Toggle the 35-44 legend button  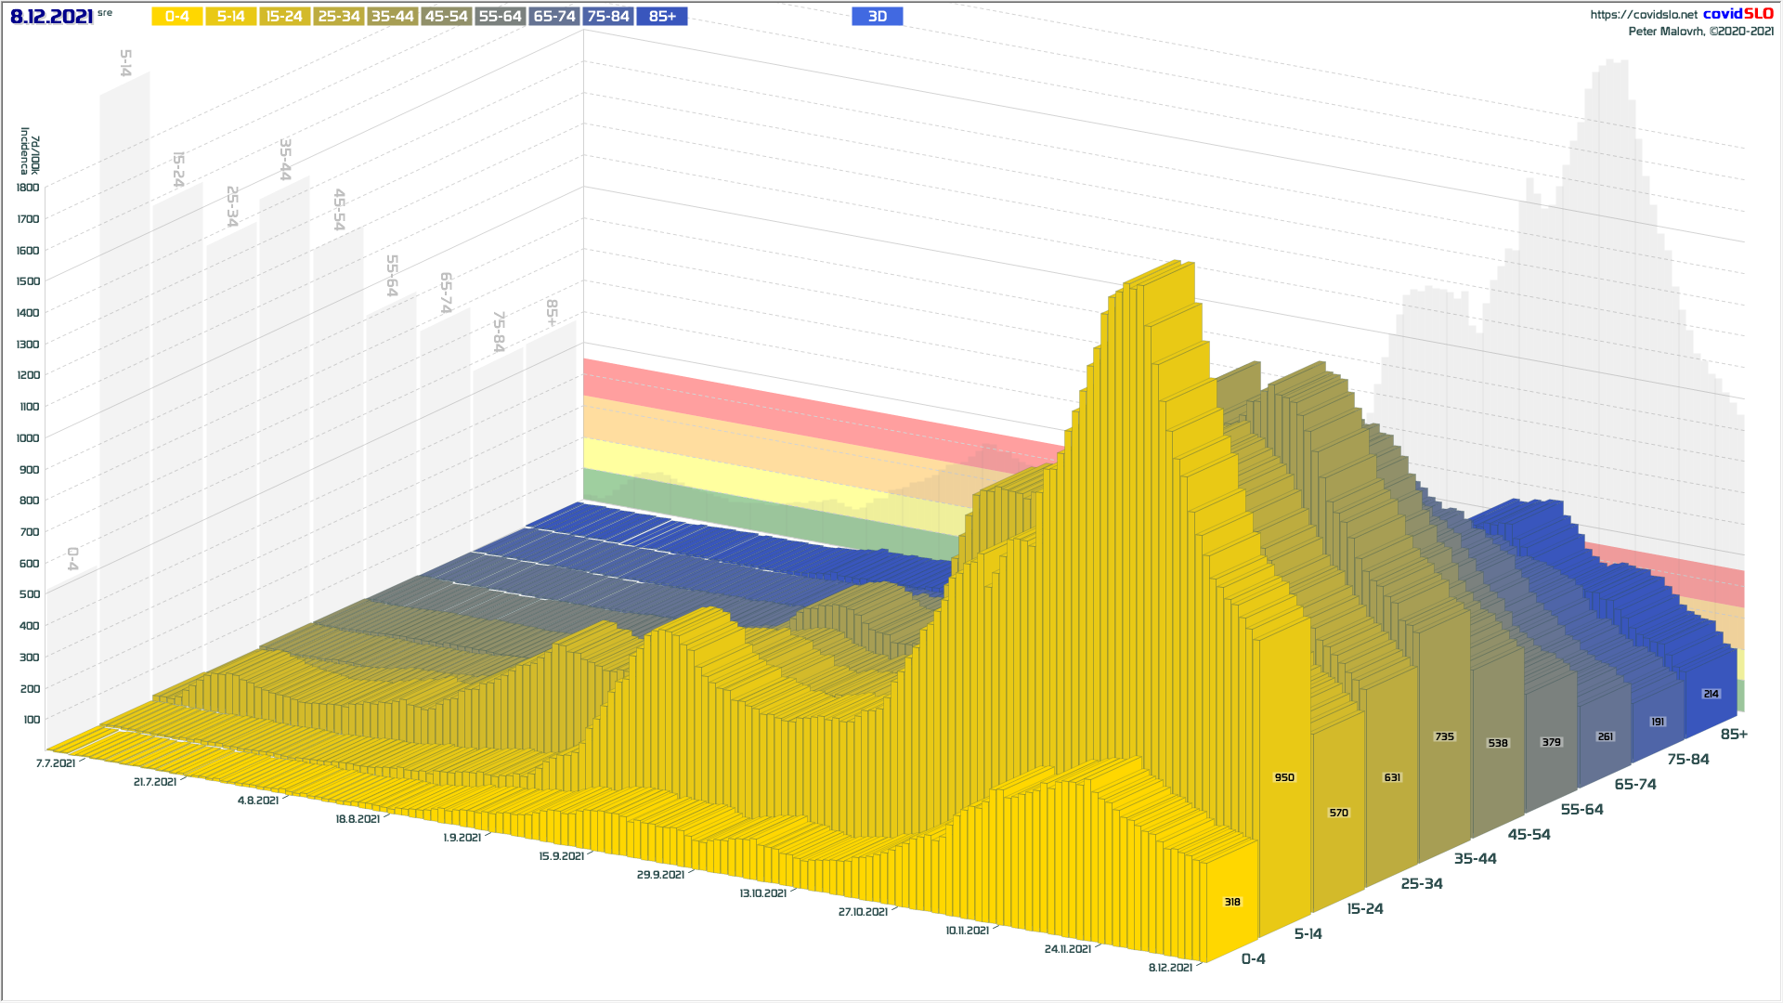tap(392, 17)
